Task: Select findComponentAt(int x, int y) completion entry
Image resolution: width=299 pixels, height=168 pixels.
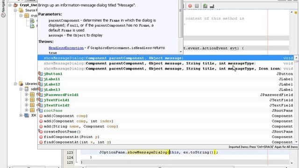Action: (x=165, y=142)
